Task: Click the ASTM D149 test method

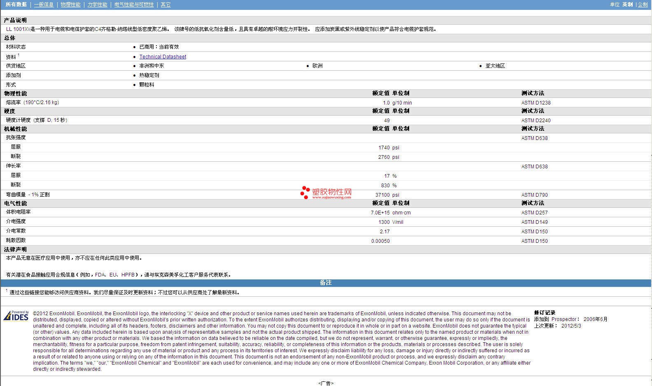Action: click(x=534, y=222)
